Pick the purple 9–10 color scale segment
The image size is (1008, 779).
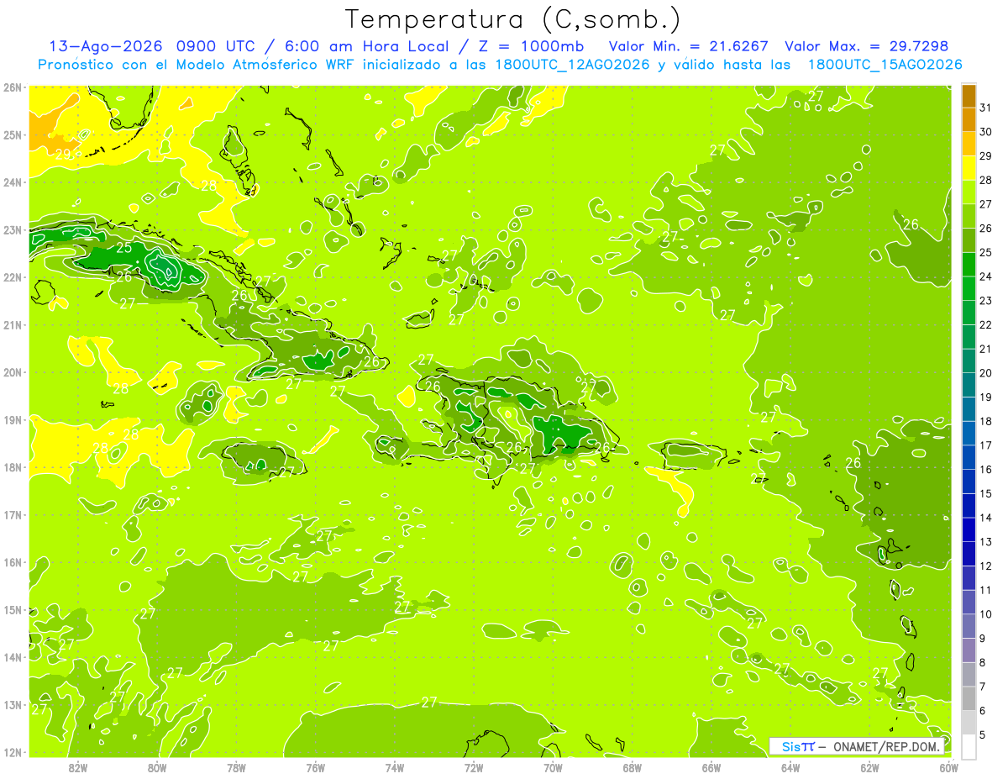point(969,626)
